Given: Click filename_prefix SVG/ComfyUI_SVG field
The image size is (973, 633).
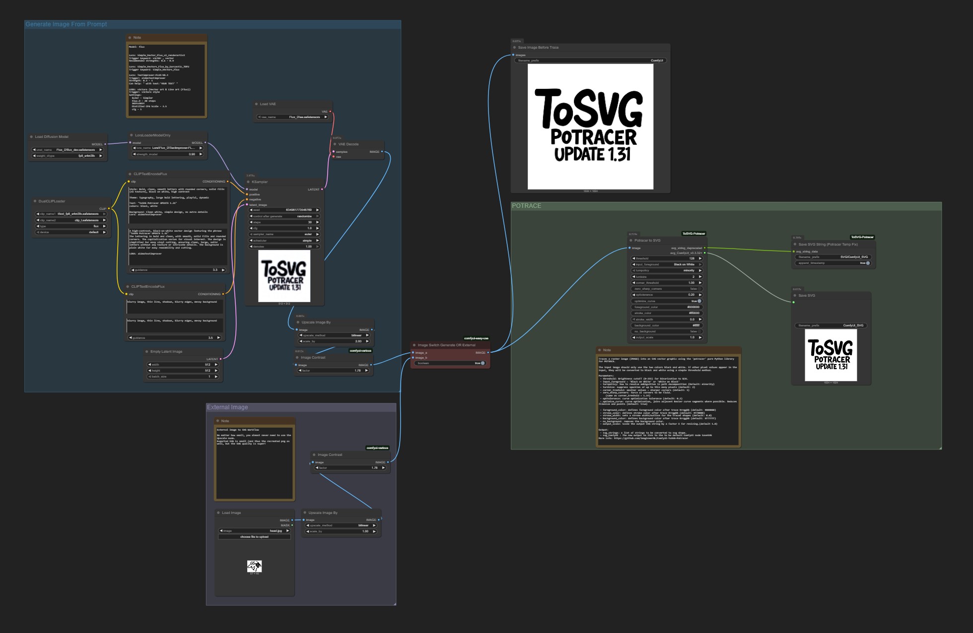Looking at the screenshot, I should pyautogui.click(x=833, y=257).
